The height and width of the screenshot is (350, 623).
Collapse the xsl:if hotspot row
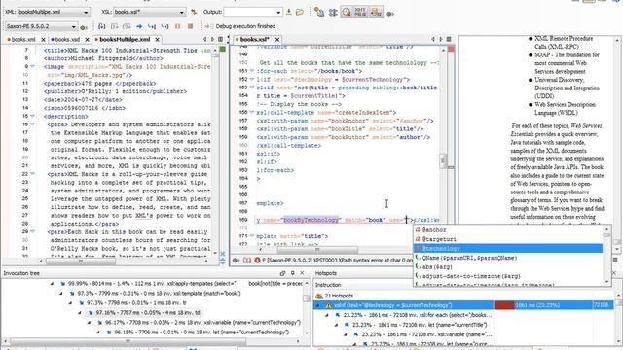317,305
